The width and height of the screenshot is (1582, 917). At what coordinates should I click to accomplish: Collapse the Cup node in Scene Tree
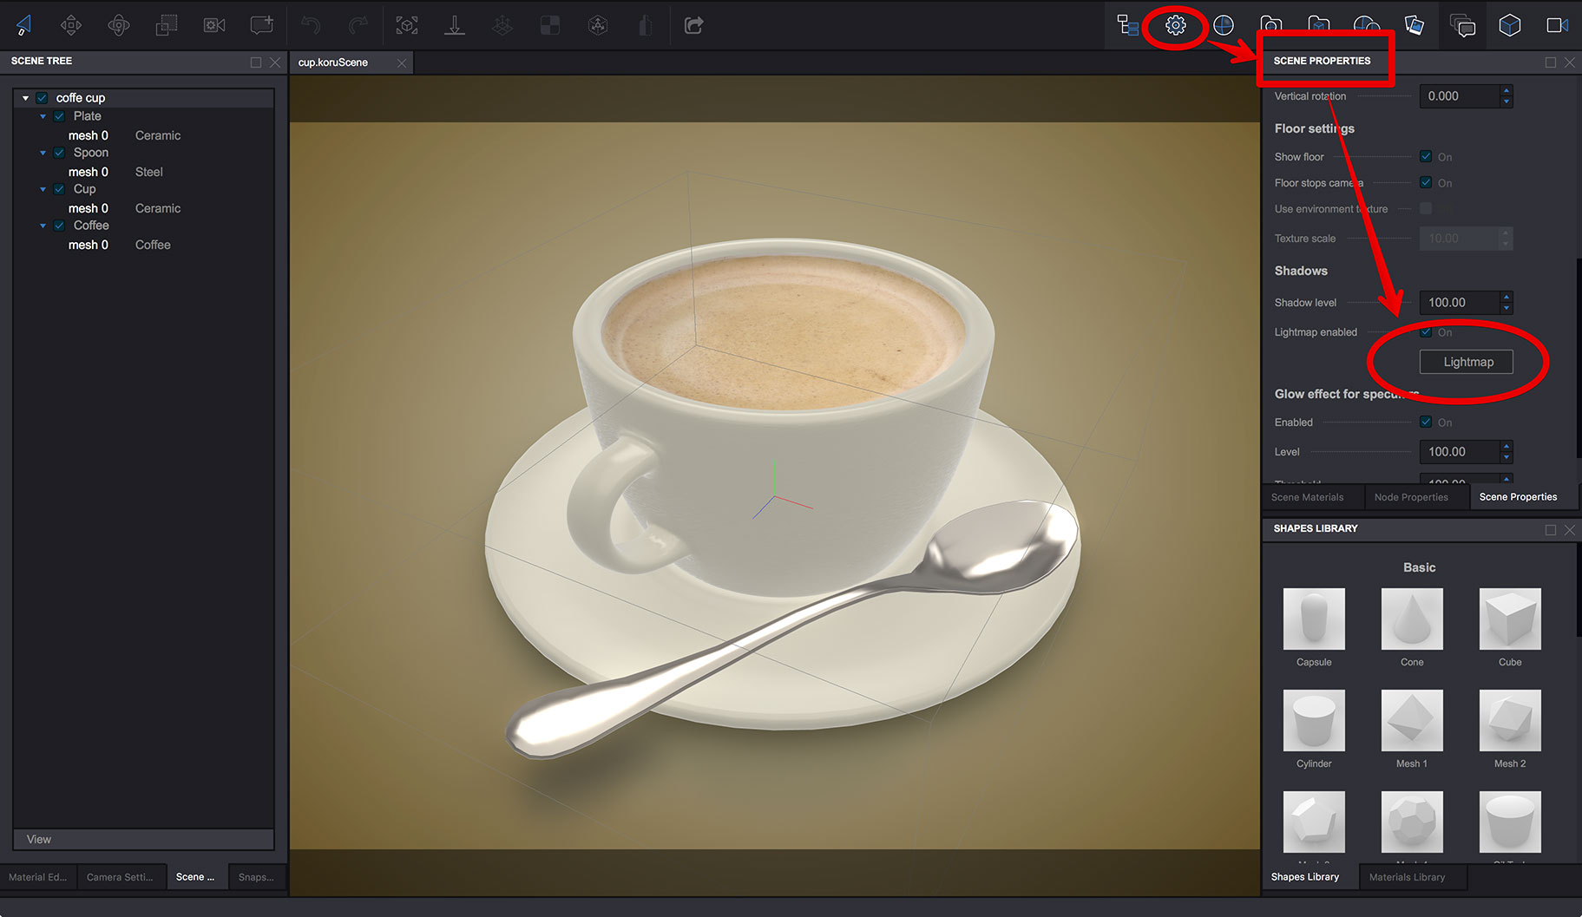pos(43,188)
